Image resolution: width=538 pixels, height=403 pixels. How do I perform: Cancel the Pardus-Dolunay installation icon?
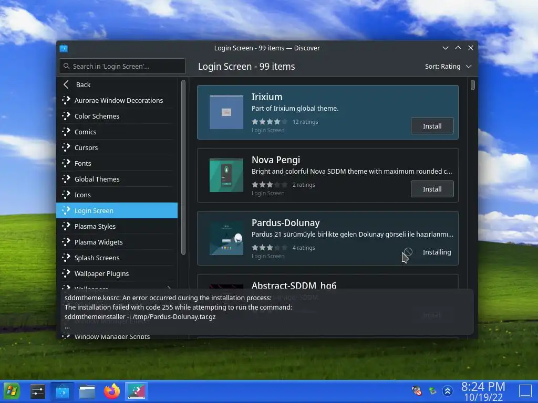[408, 252]
